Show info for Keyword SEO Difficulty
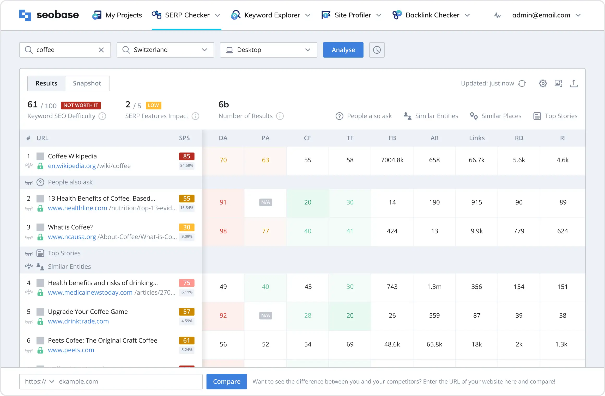The height and width of the screenshot is (396, 605). click(x=102, y=116)
